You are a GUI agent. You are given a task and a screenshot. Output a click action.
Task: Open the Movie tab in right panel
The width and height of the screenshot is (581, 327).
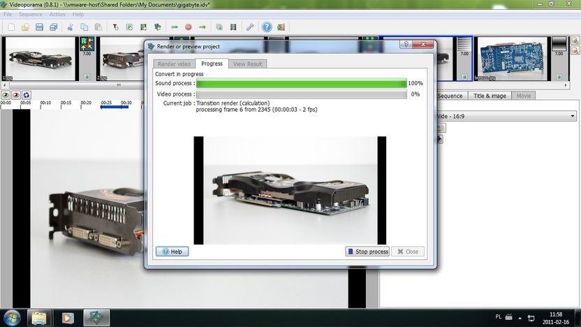point(524,96)
